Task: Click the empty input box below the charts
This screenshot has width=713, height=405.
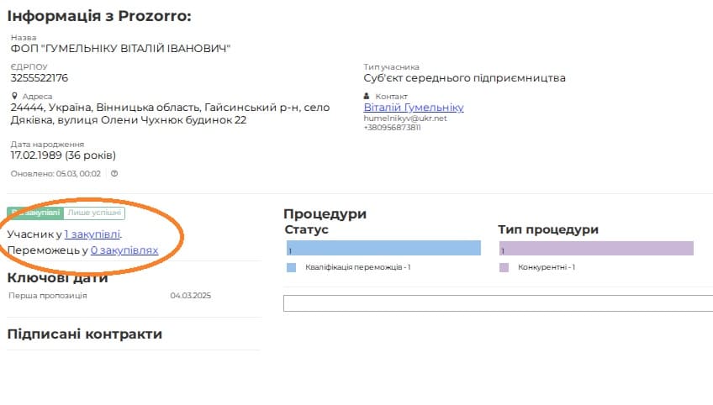Action: pyautogui.click(x=496, y=303)
